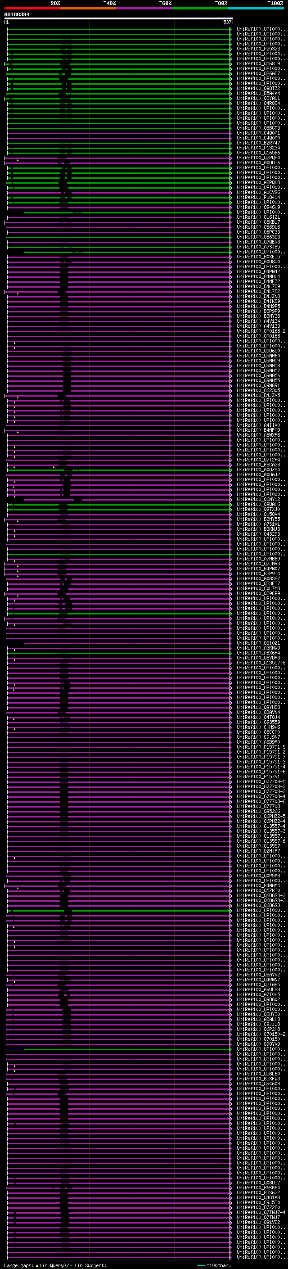Select the query name AV188394

click(x=17, y=14)
